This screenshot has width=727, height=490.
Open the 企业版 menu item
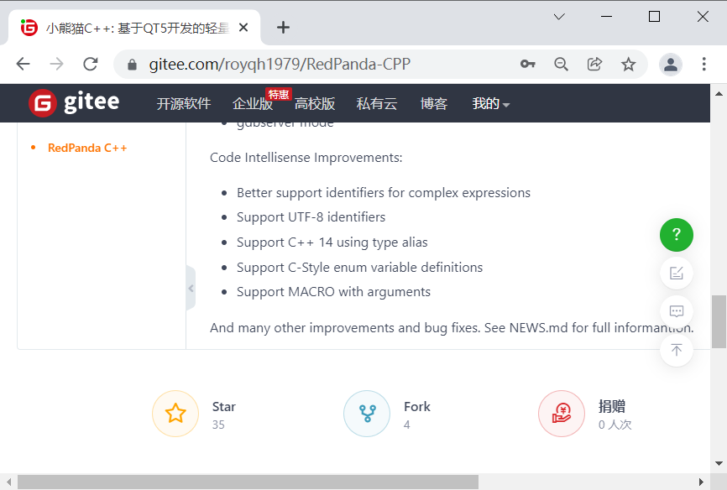pyautogui.click(x=252, y=103)
